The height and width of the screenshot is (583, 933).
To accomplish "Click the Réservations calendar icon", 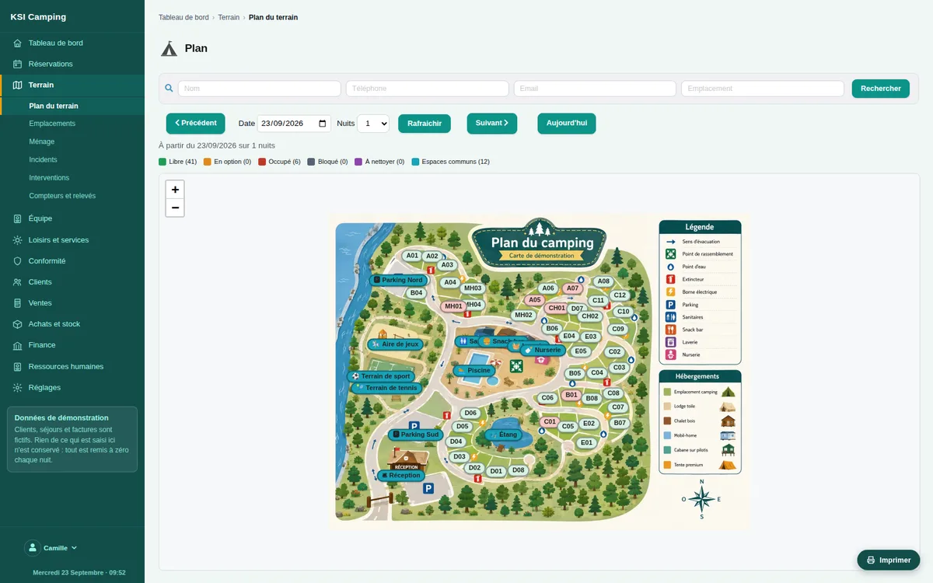I will tap(18, 64).
